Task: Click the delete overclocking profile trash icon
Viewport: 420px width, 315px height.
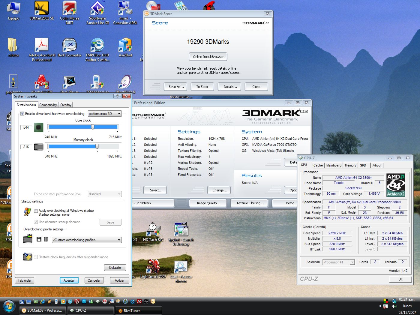Action: click(46, 239)
